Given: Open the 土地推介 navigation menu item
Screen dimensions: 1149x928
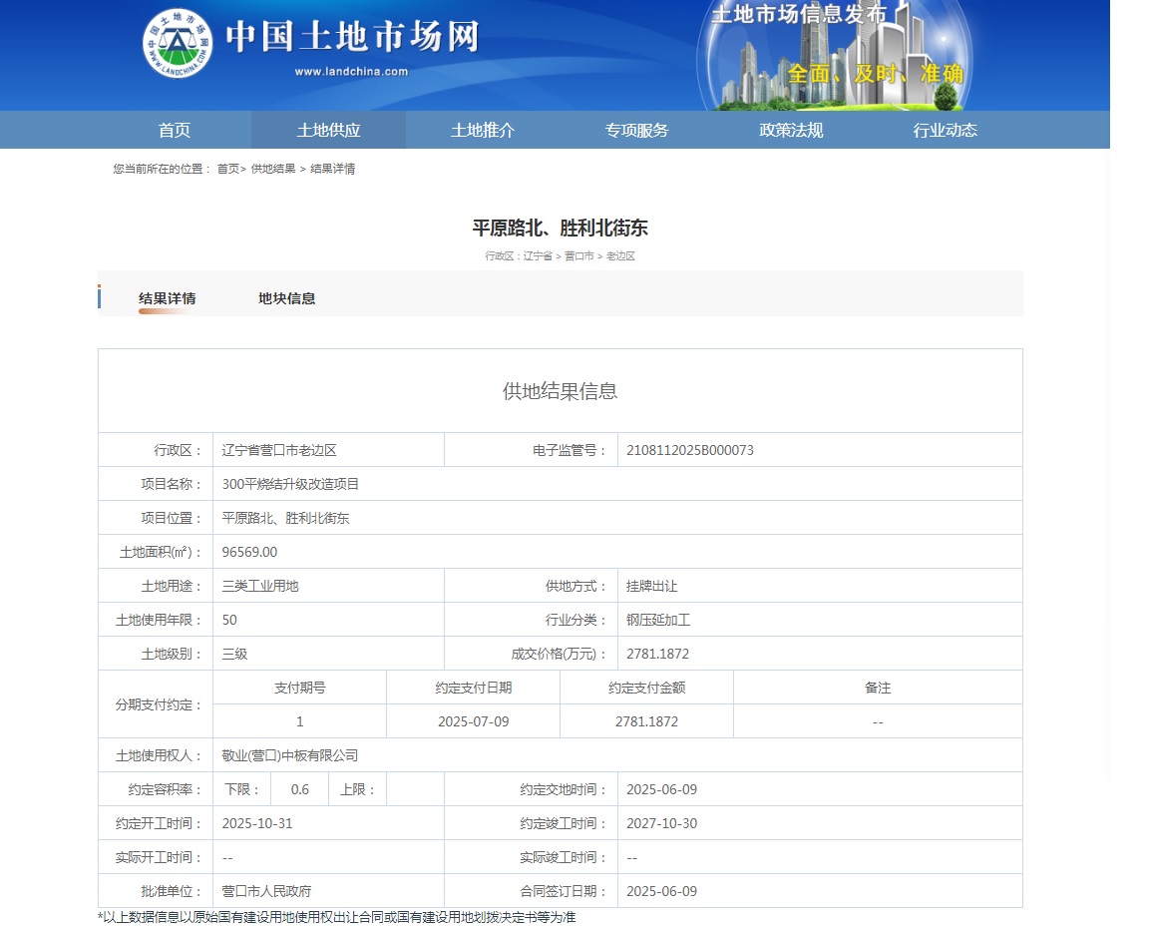Looking at the screenshot, I should coord(482,131).
